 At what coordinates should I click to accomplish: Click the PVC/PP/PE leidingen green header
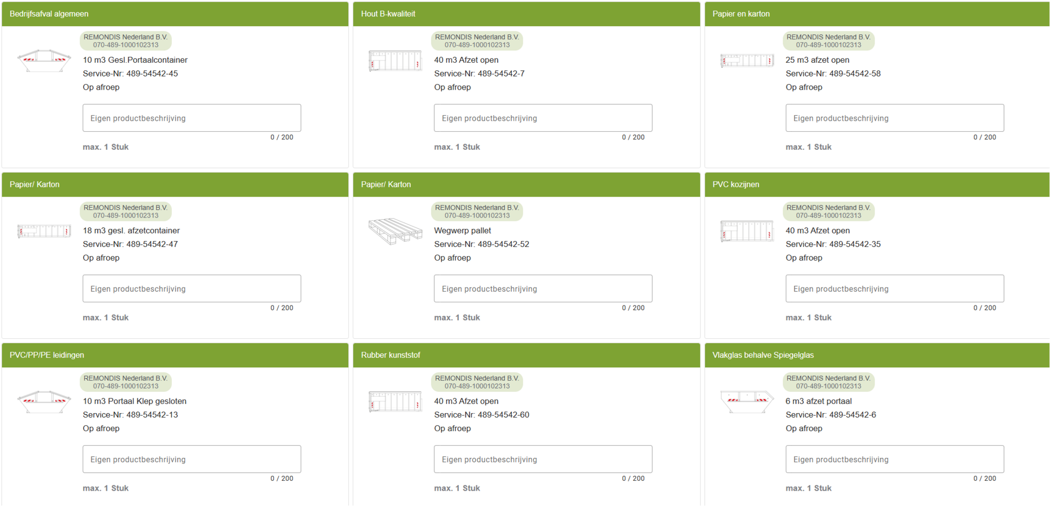(175, 355)
